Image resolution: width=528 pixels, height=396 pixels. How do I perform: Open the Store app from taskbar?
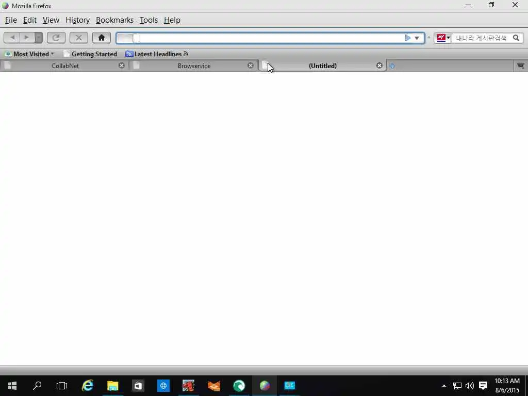click(138, 386)
